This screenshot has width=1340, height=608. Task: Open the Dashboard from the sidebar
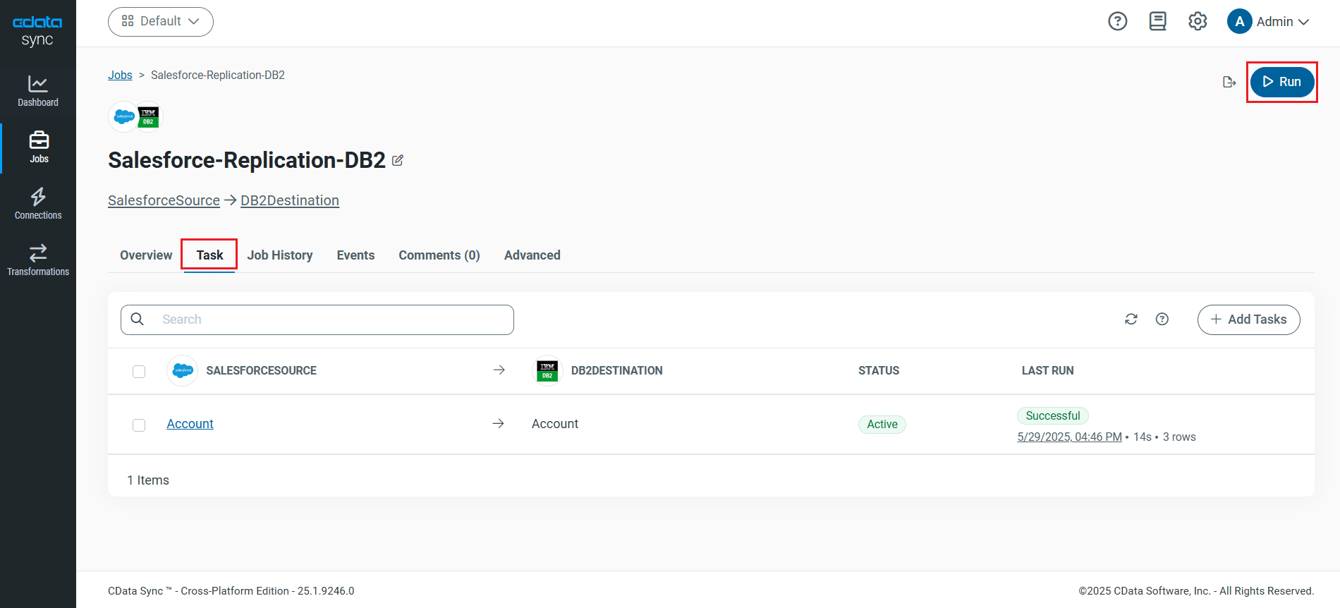pos(38,91)
